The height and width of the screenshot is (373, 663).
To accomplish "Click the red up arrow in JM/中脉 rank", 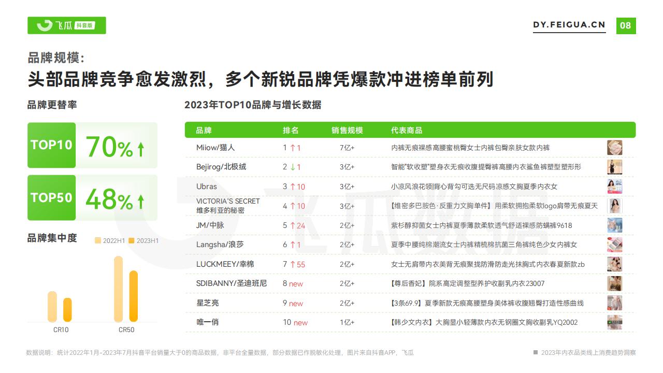I will coord(292,225).
